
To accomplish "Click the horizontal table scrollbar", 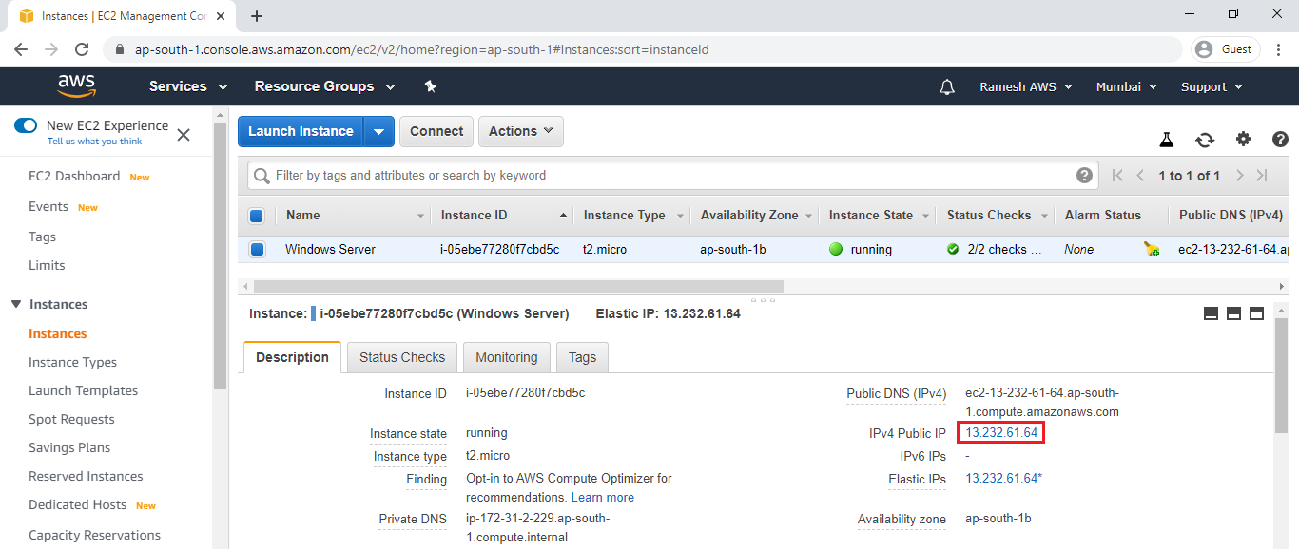I will click(x=518, y=286).
